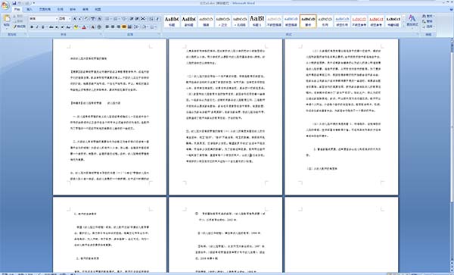The width and height of the screenshot is (454, 275).
Task: Select the center alignment icon
Action: pyautogui.click(x=113, y=27)
